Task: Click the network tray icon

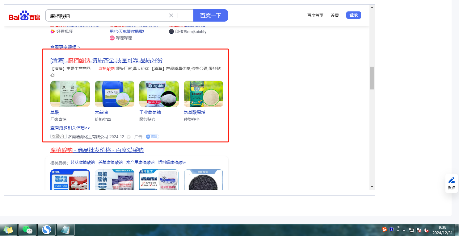Action: [x=411, y=230]
